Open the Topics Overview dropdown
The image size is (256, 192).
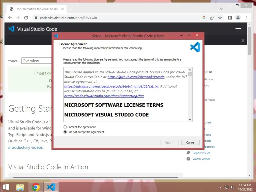(x=37, y=61)
